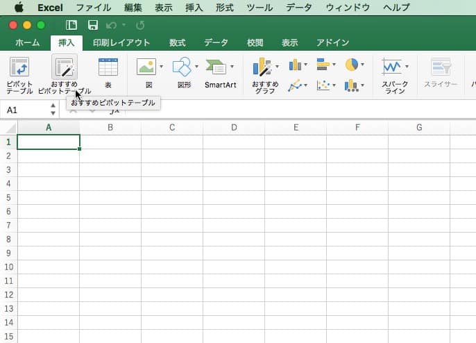
Task: Click the おすすめピボットテーブル icon
Action: click(x=65, y=68)
